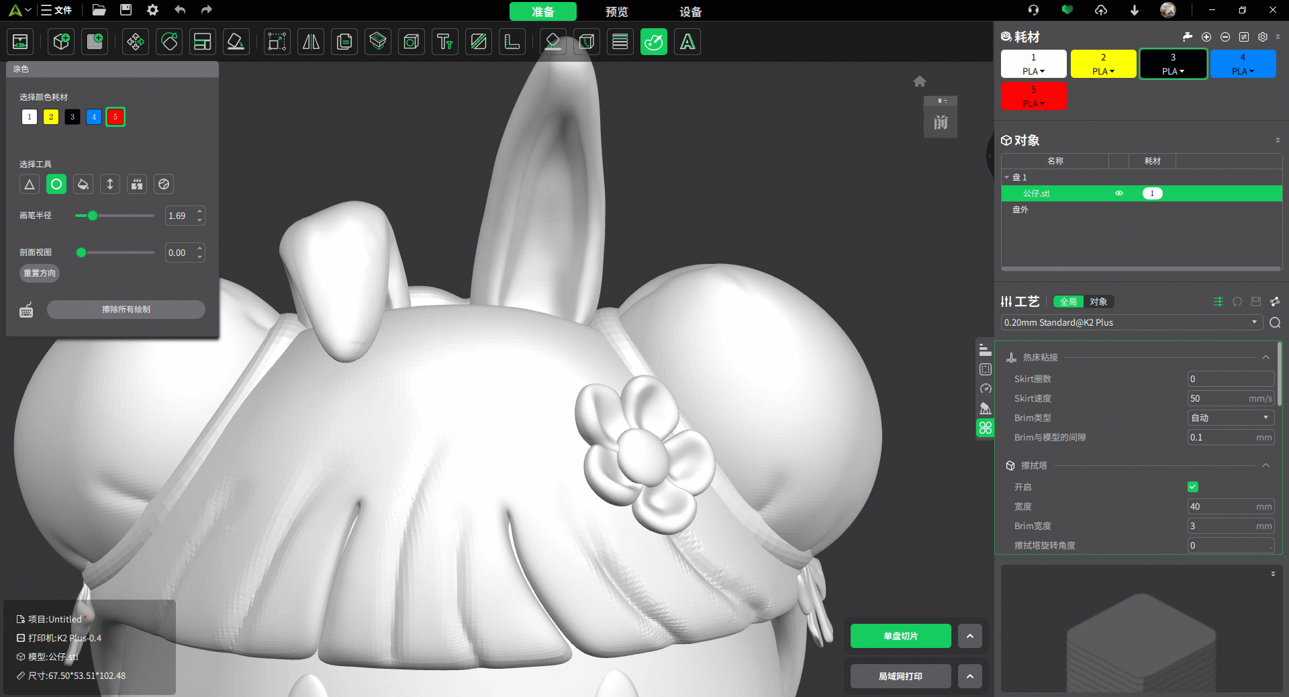Click the home view icon in viewport
Image resolution: width=1289 pixels, height=697 pixels.
[x=920, y=81]
